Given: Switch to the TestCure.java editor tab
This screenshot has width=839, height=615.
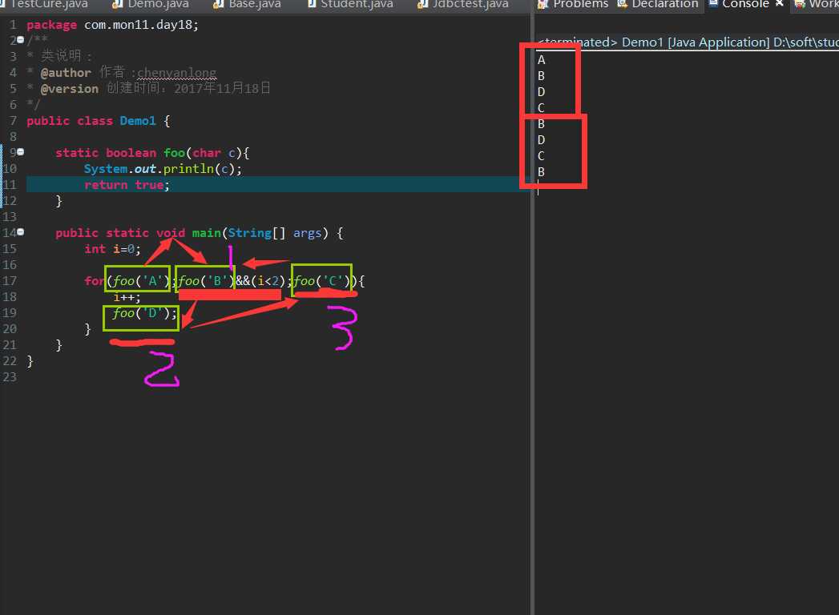Looking at the screenshot, I should pyautogui.click(x=44, y=4).
